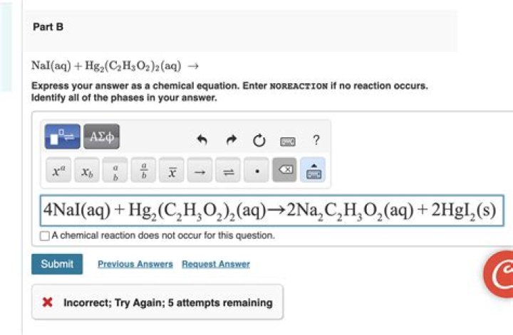
Task: Insert equilibrium double arrow
Action: tap(228, 171)
